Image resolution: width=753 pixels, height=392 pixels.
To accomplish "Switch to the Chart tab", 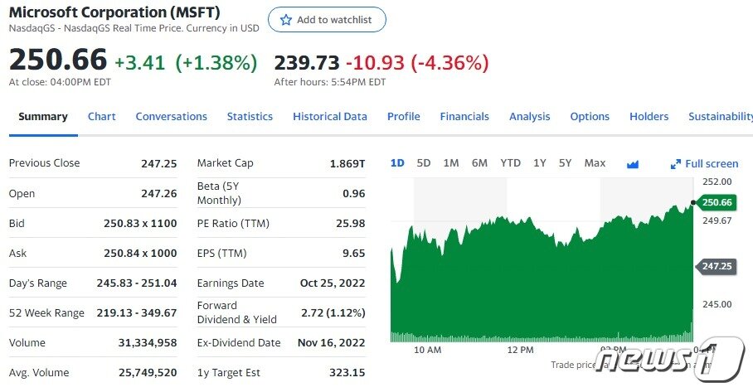I will click(x=102, y=117).
